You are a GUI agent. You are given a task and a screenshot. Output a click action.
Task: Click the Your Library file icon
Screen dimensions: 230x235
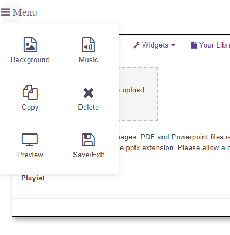click(194, 45)
